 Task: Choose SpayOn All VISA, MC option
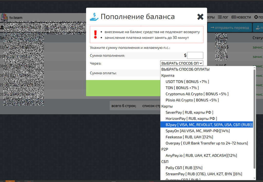point(198,131)
